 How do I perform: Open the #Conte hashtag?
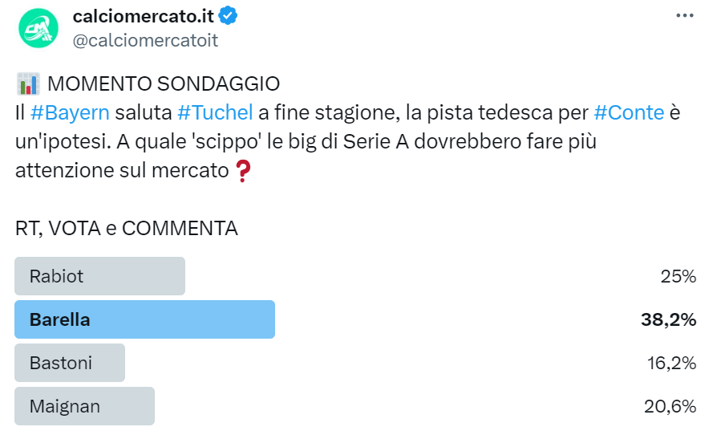point(629,112)
